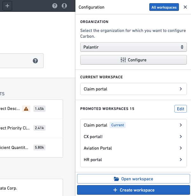Click the Current tag next to Claim portal
The image size is (191, 196).
point(117,125)
